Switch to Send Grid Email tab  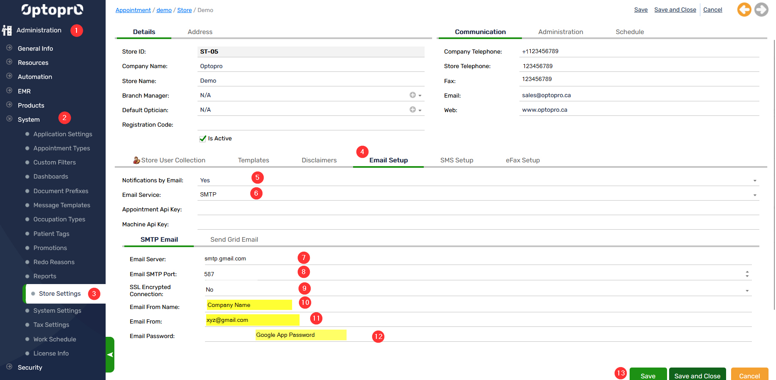[x=234, y=240]
